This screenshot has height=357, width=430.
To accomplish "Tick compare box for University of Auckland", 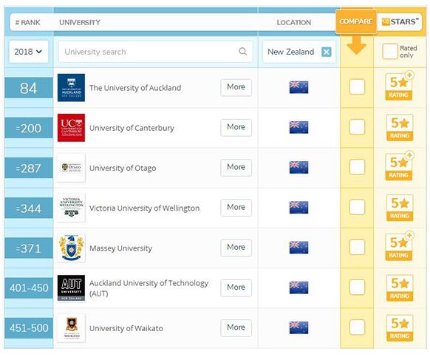I will pos(357,86).
